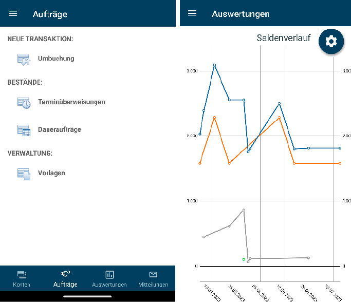Tap the Konten icon in bottom bar
351x302 pixels.
point(22,274)
